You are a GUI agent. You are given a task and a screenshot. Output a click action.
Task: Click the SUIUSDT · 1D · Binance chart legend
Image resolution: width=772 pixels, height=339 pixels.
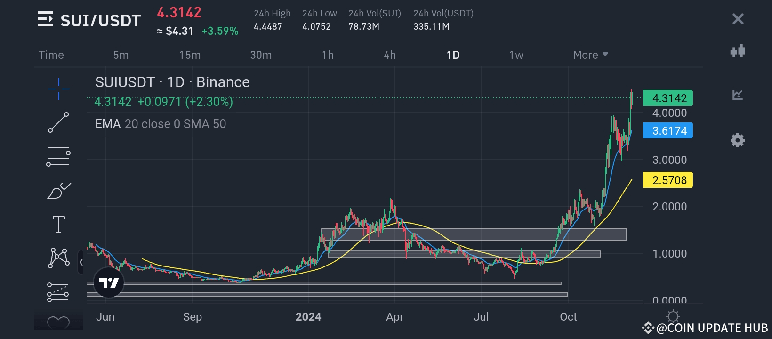[x=172, y=82]
